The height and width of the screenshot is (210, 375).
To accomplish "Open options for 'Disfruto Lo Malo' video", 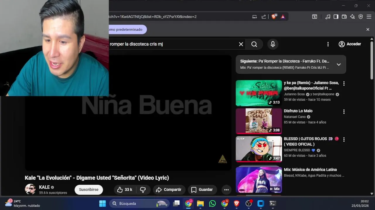I will [344, 111].
